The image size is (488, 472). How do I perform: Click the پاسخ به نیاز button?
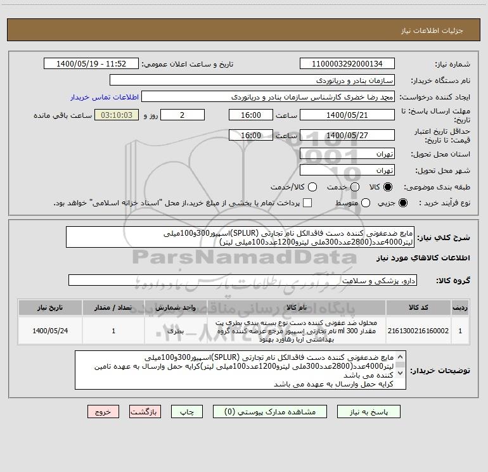368,412
